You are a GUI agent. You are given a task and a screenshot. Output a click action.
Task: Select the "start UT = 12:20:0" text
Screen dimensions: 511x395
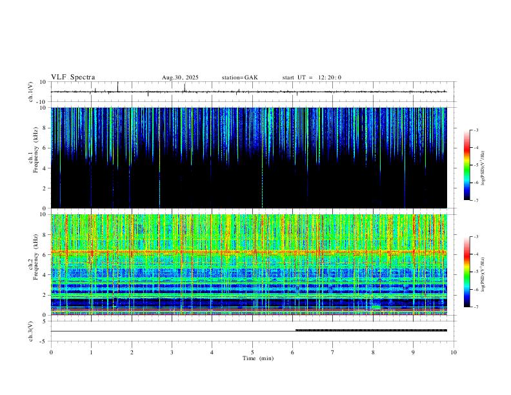312,77
